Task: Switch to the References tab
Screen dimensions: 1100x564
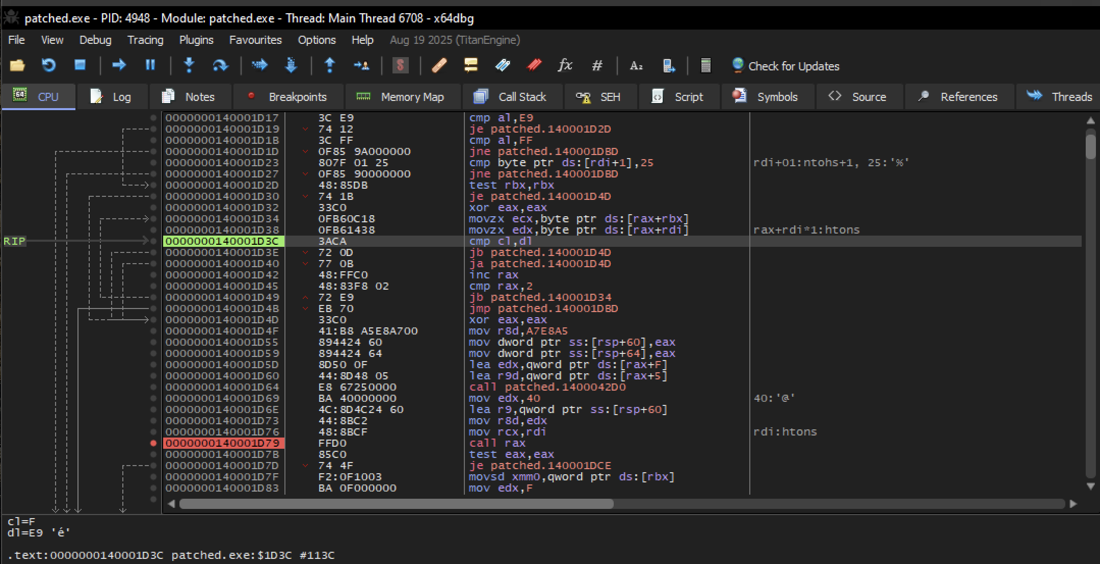Action: 959,97
